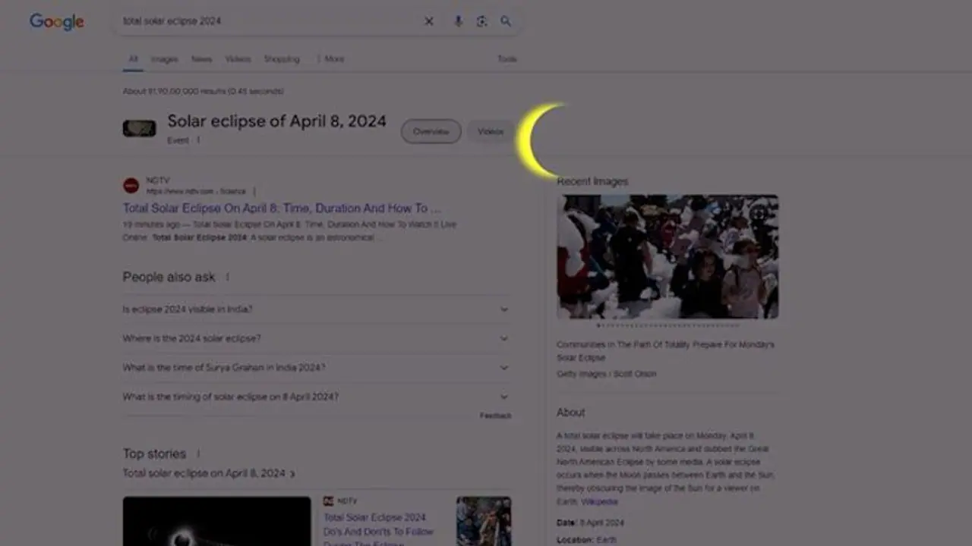Switch to the Images tab

click(x=165, y=58)
